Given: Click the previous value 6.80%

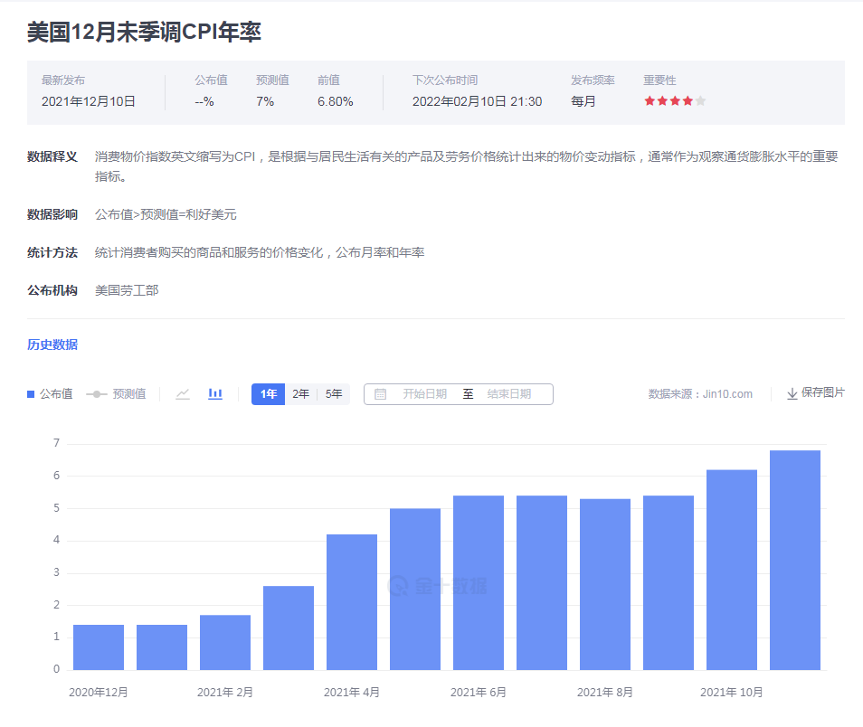Looking at the screenshot, I should coord(336,101).
